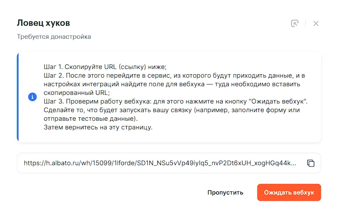Click the h.albato.ru link text
338x214 pixels.
click(160, 163)
